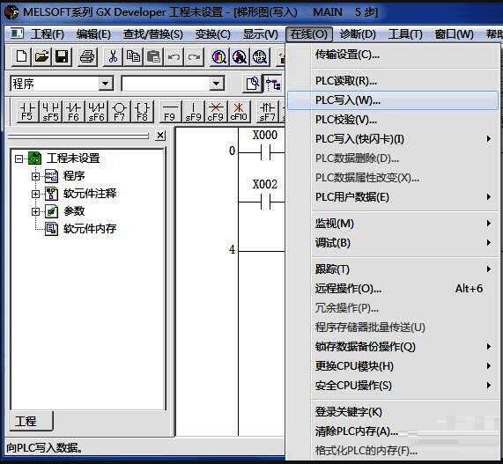Choose 传输设置(C)... menu entry
The width and height of the screenshot is (503, 464).
pos(393,55)
